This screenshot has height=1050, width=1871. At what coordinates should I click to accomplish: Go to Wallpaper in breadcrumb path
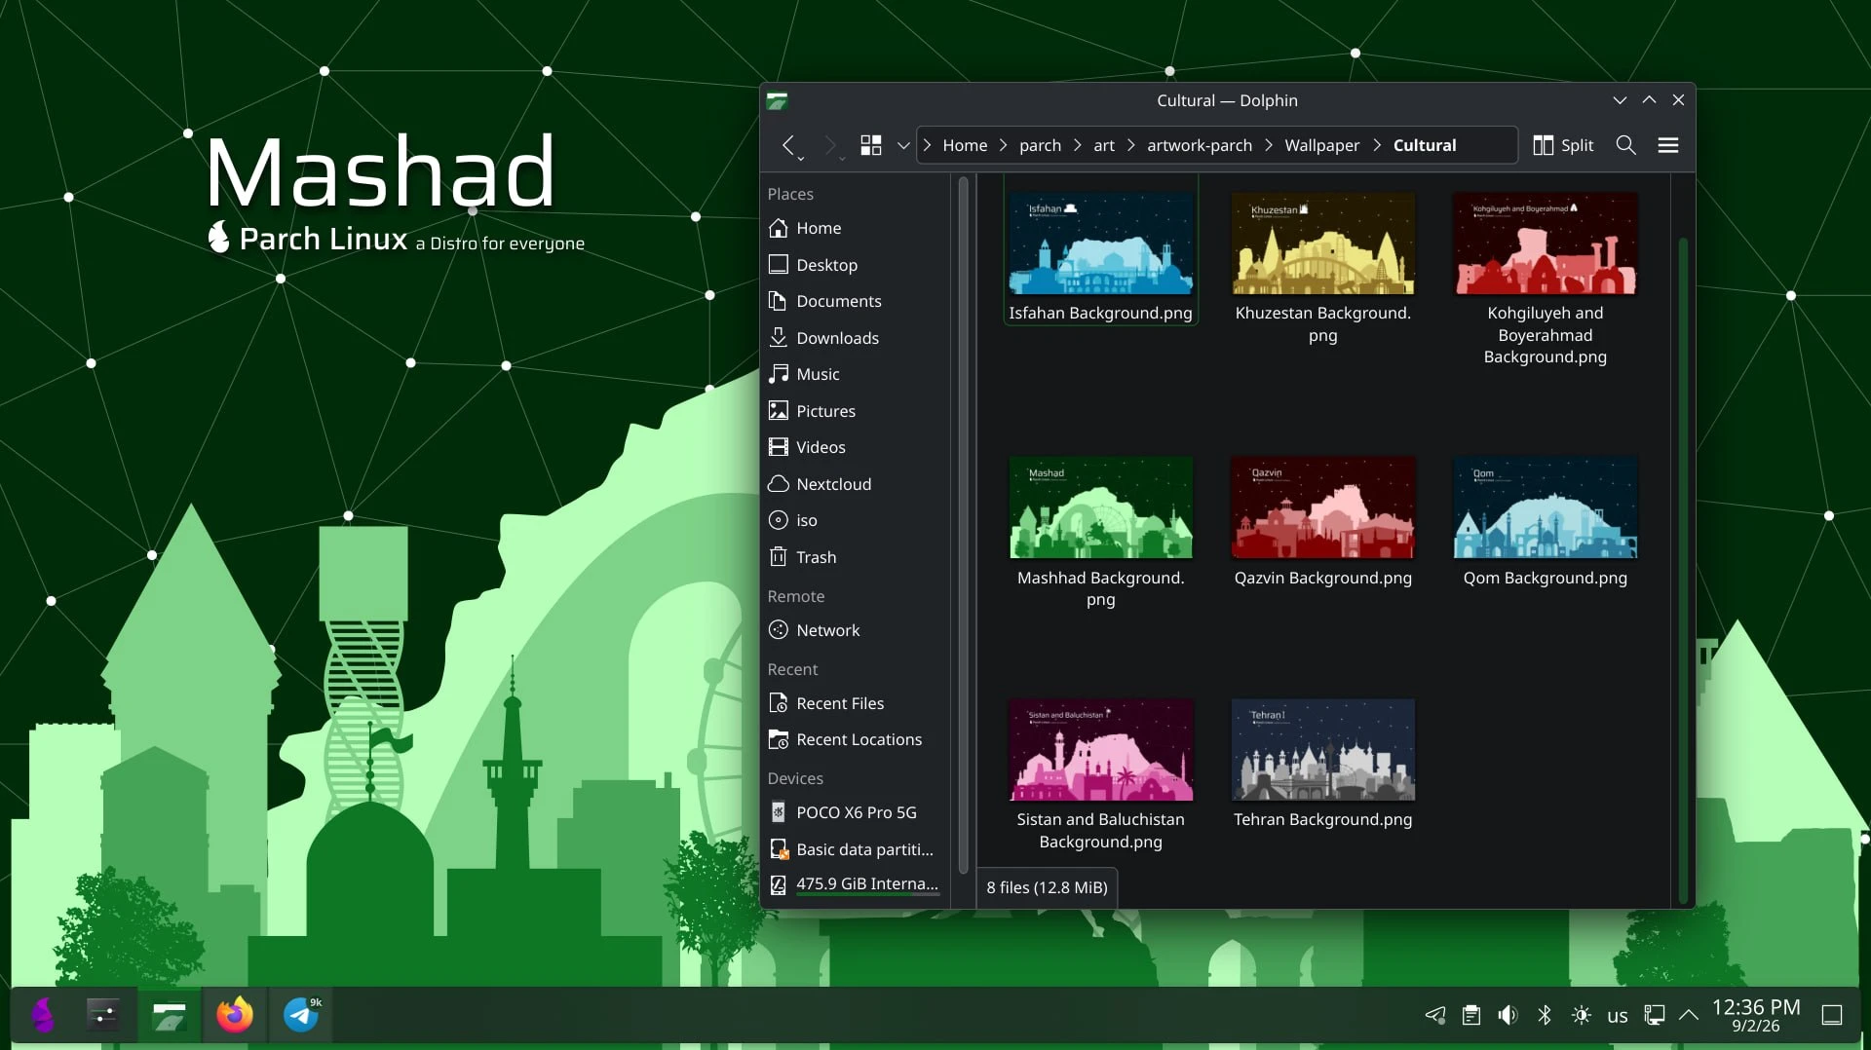[1321, 145]
